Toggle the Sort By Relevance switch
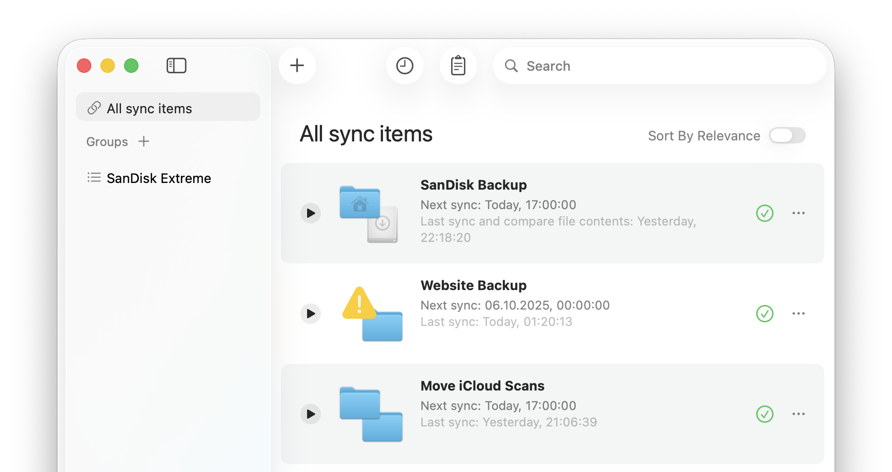 click(x=787, y=136)
